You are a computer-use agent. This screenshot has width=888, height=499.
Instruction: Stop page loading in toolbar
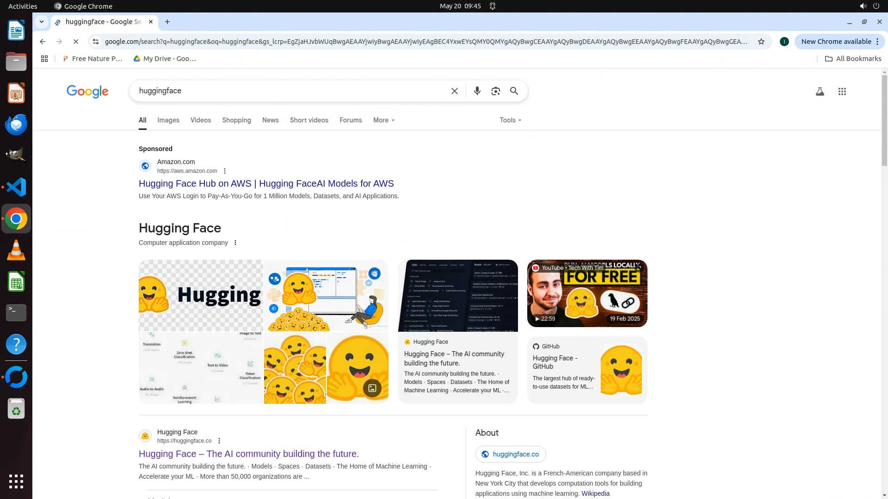coord(76,42)
